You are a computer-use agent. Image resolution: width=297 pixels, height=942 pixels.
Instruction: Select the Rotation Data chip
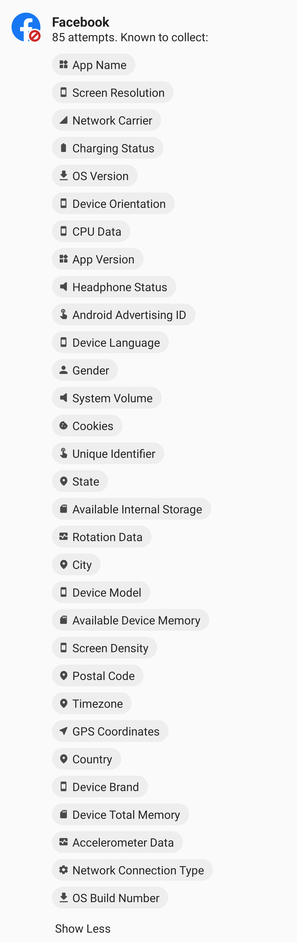(102, 537)
